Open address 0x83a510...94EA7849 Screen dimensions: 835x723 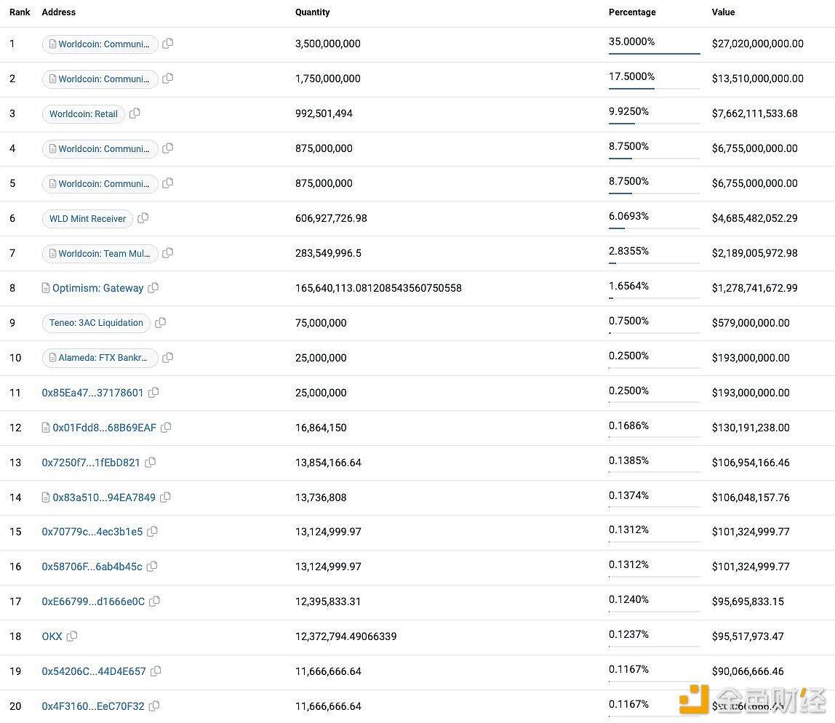coord(103,498)
